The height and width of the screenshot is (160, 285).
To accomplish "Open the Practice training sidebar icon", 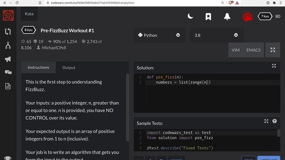I will point(8,32).
